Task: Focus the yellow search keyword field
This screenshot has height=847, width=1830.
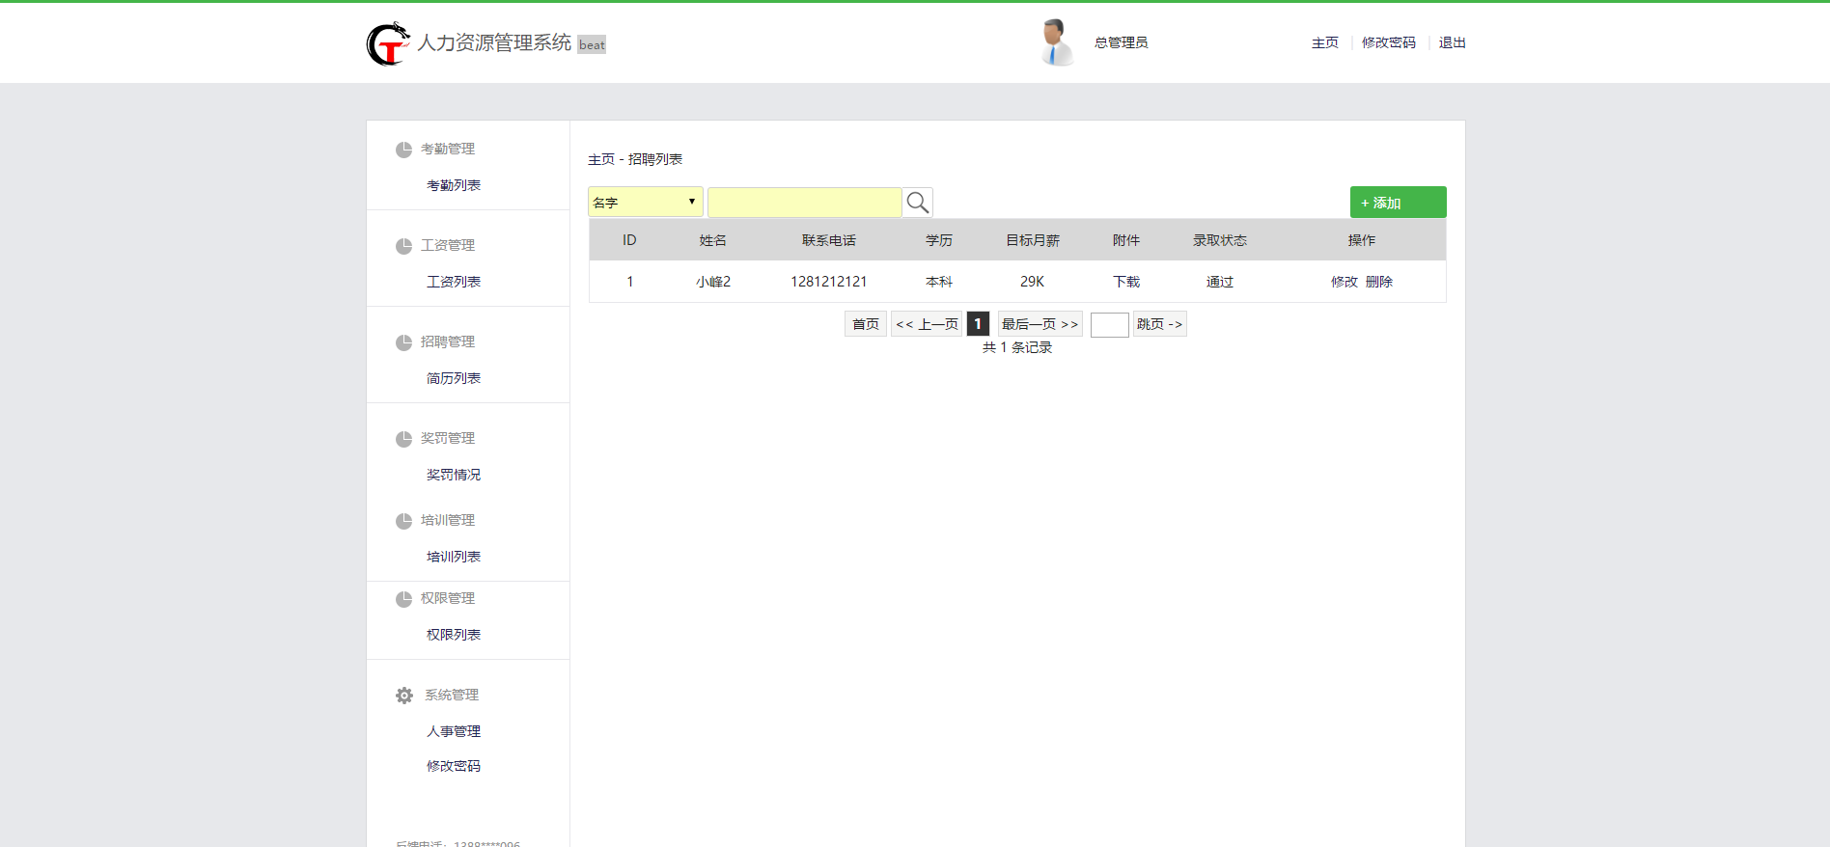Action: pyautogui.click(x=804, y=203)
